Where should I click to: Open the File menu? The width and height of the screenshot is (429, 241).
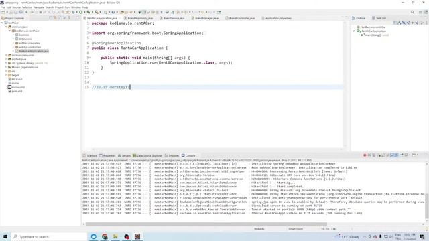pos(3,7)
